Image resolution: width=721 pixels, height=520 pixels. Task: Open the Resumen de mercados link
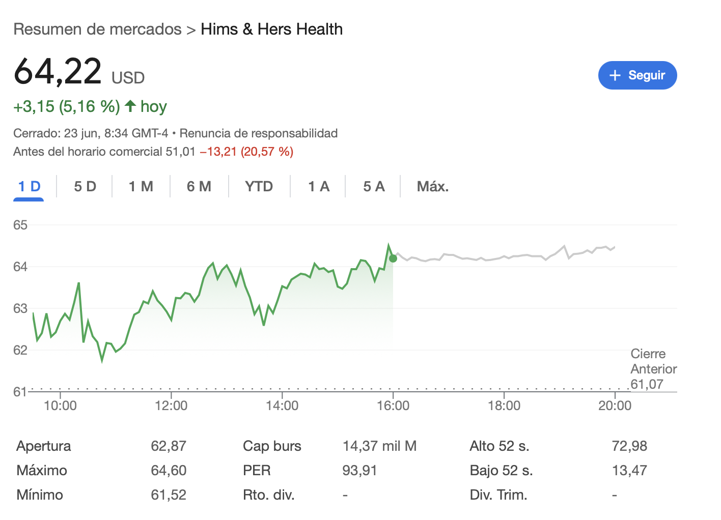coord(97,29)
